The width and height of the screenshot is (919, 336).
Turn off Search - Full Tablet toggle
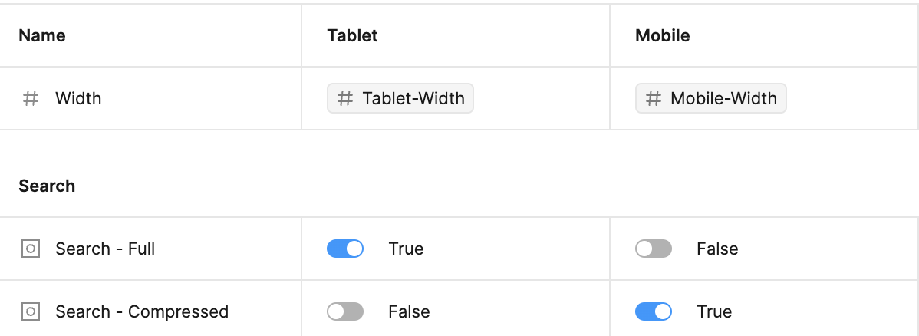(x=345, y=249)
